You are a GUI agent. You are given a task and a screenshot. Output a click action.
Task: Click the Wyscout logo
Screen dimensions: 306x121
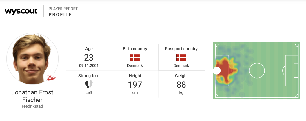(21, 12)
